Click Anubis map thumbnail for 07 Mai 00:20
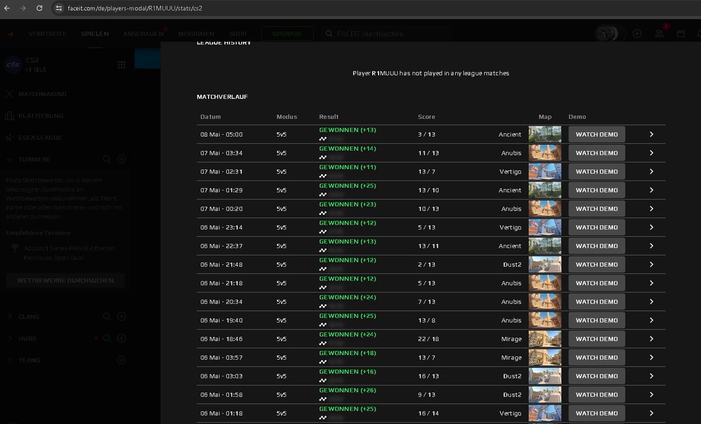Viewport: 701px width, 424px height. coord(545,208)
